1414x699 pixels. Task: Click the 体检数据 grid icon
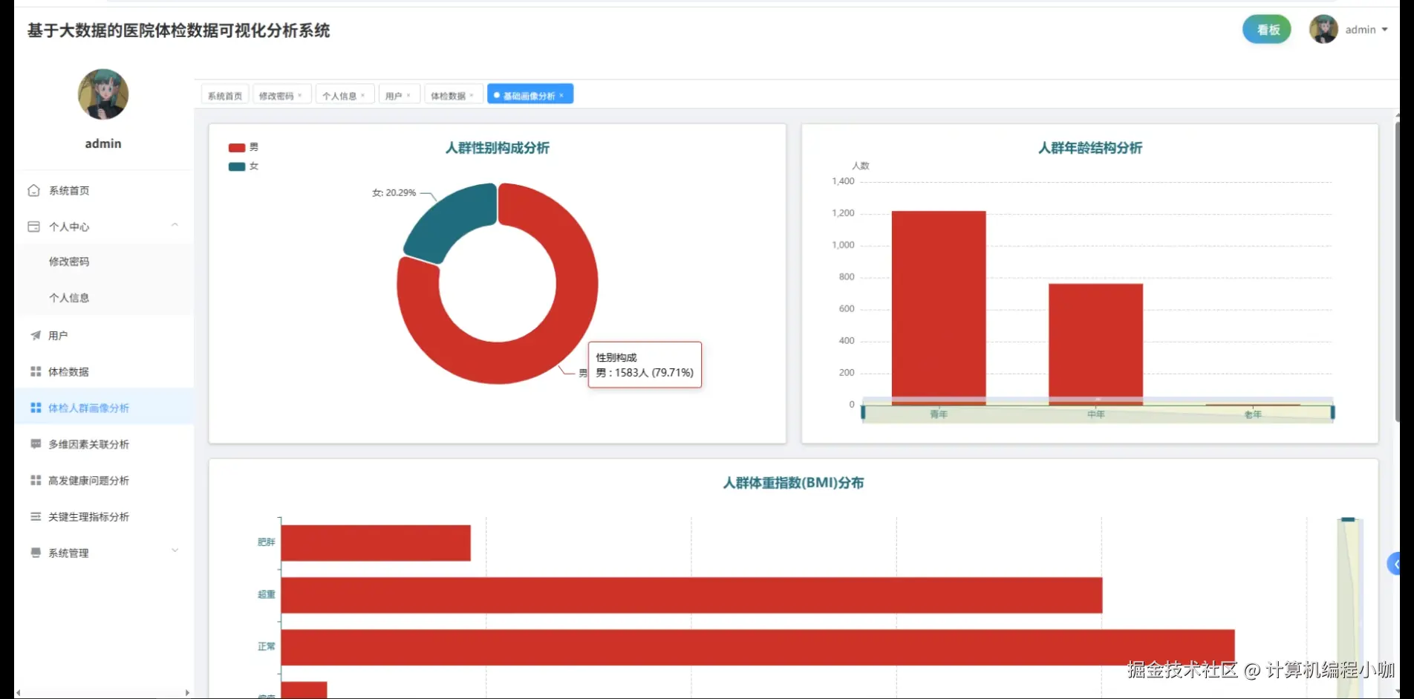pyautogui.click(x=35, y=371)
